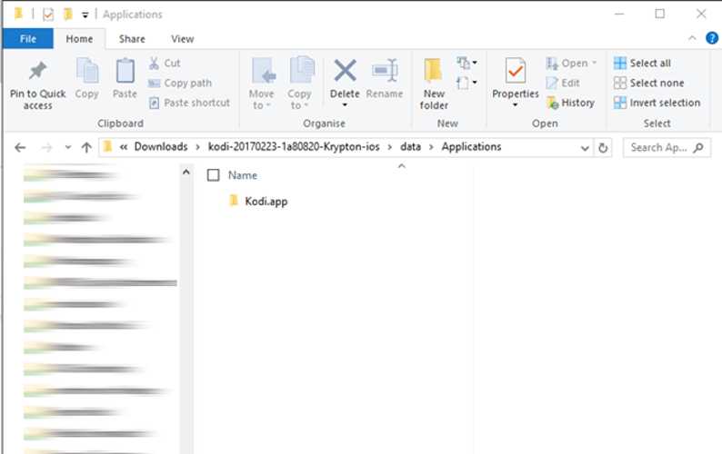Click the Help question mark icon
This screenshot has width=722, height=454.
[712, 38]
